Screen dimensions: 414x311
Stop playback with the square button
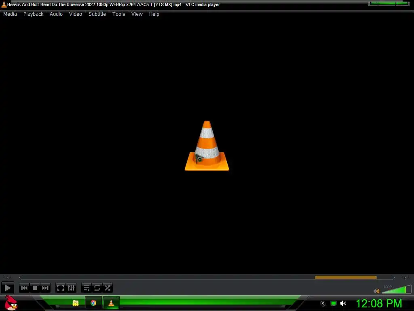pyautogui.click(x=35, y=288)
